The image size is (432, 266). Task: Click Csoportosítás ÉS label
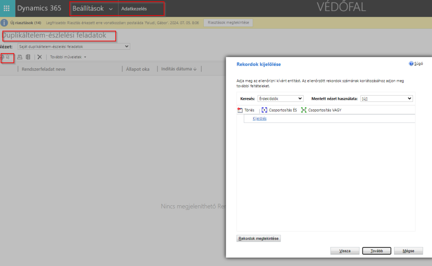click(x=283, y=110)
